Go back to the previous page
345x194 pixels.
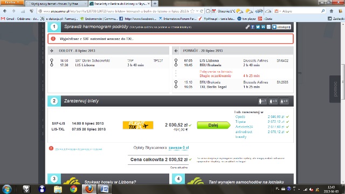(5, 11)
